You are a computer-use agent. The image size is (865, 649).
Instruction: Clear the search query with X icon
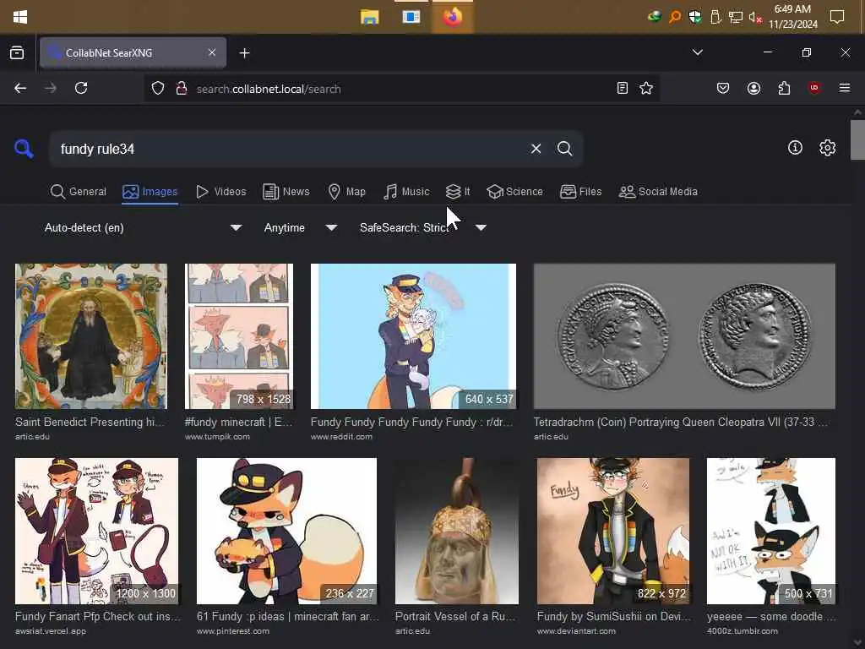coord(536,149)
